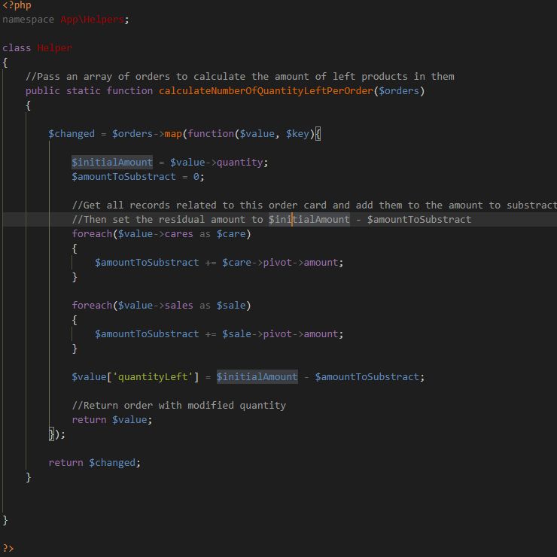Click the class keyword
The image size is (557, 557).
click(17, 48)
